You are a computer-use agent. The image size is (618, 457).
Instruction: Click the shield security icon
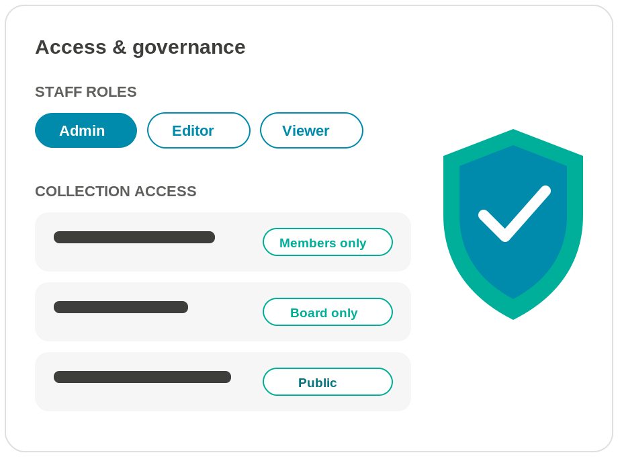pyautogui.click(x=513, y=224)
